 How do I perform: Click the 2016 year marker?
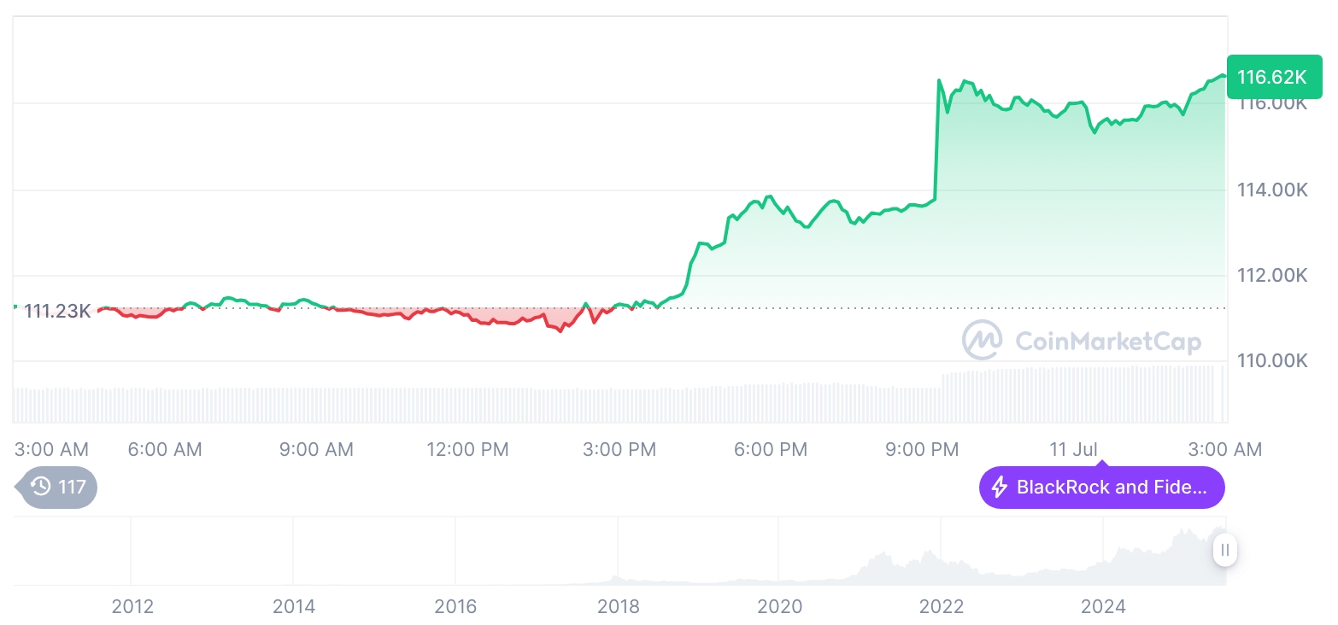point(455,607)
